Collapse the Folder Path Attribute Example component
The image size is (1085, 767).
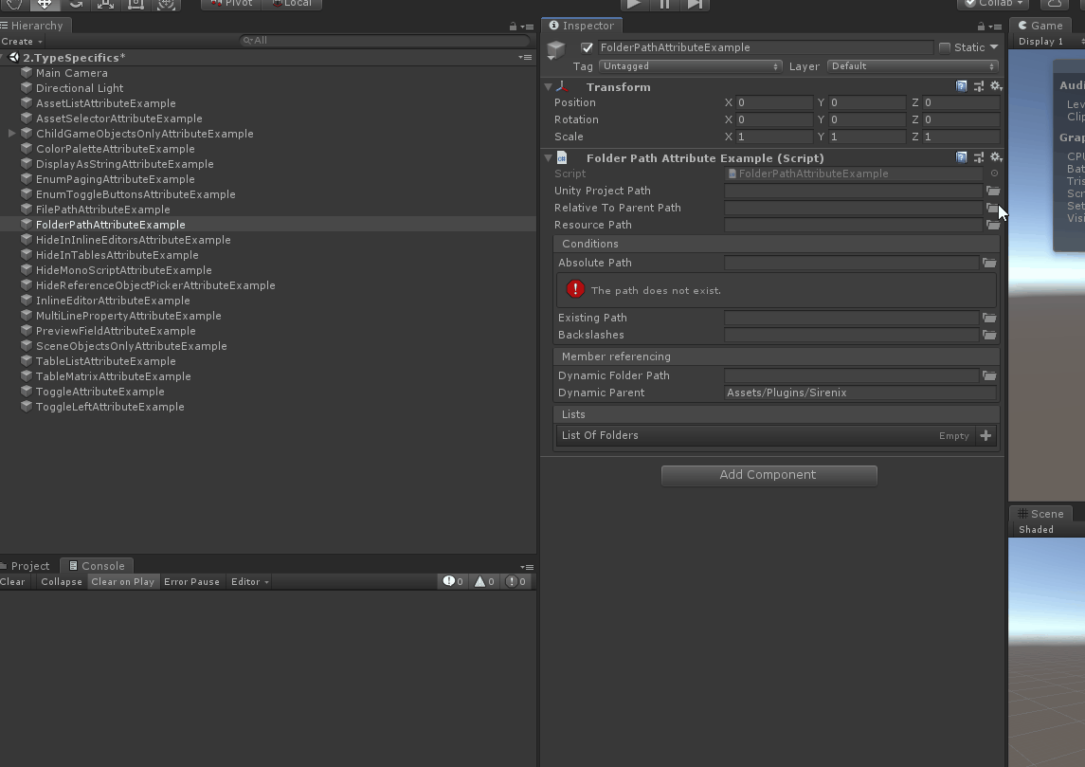(x=548, y=157)
